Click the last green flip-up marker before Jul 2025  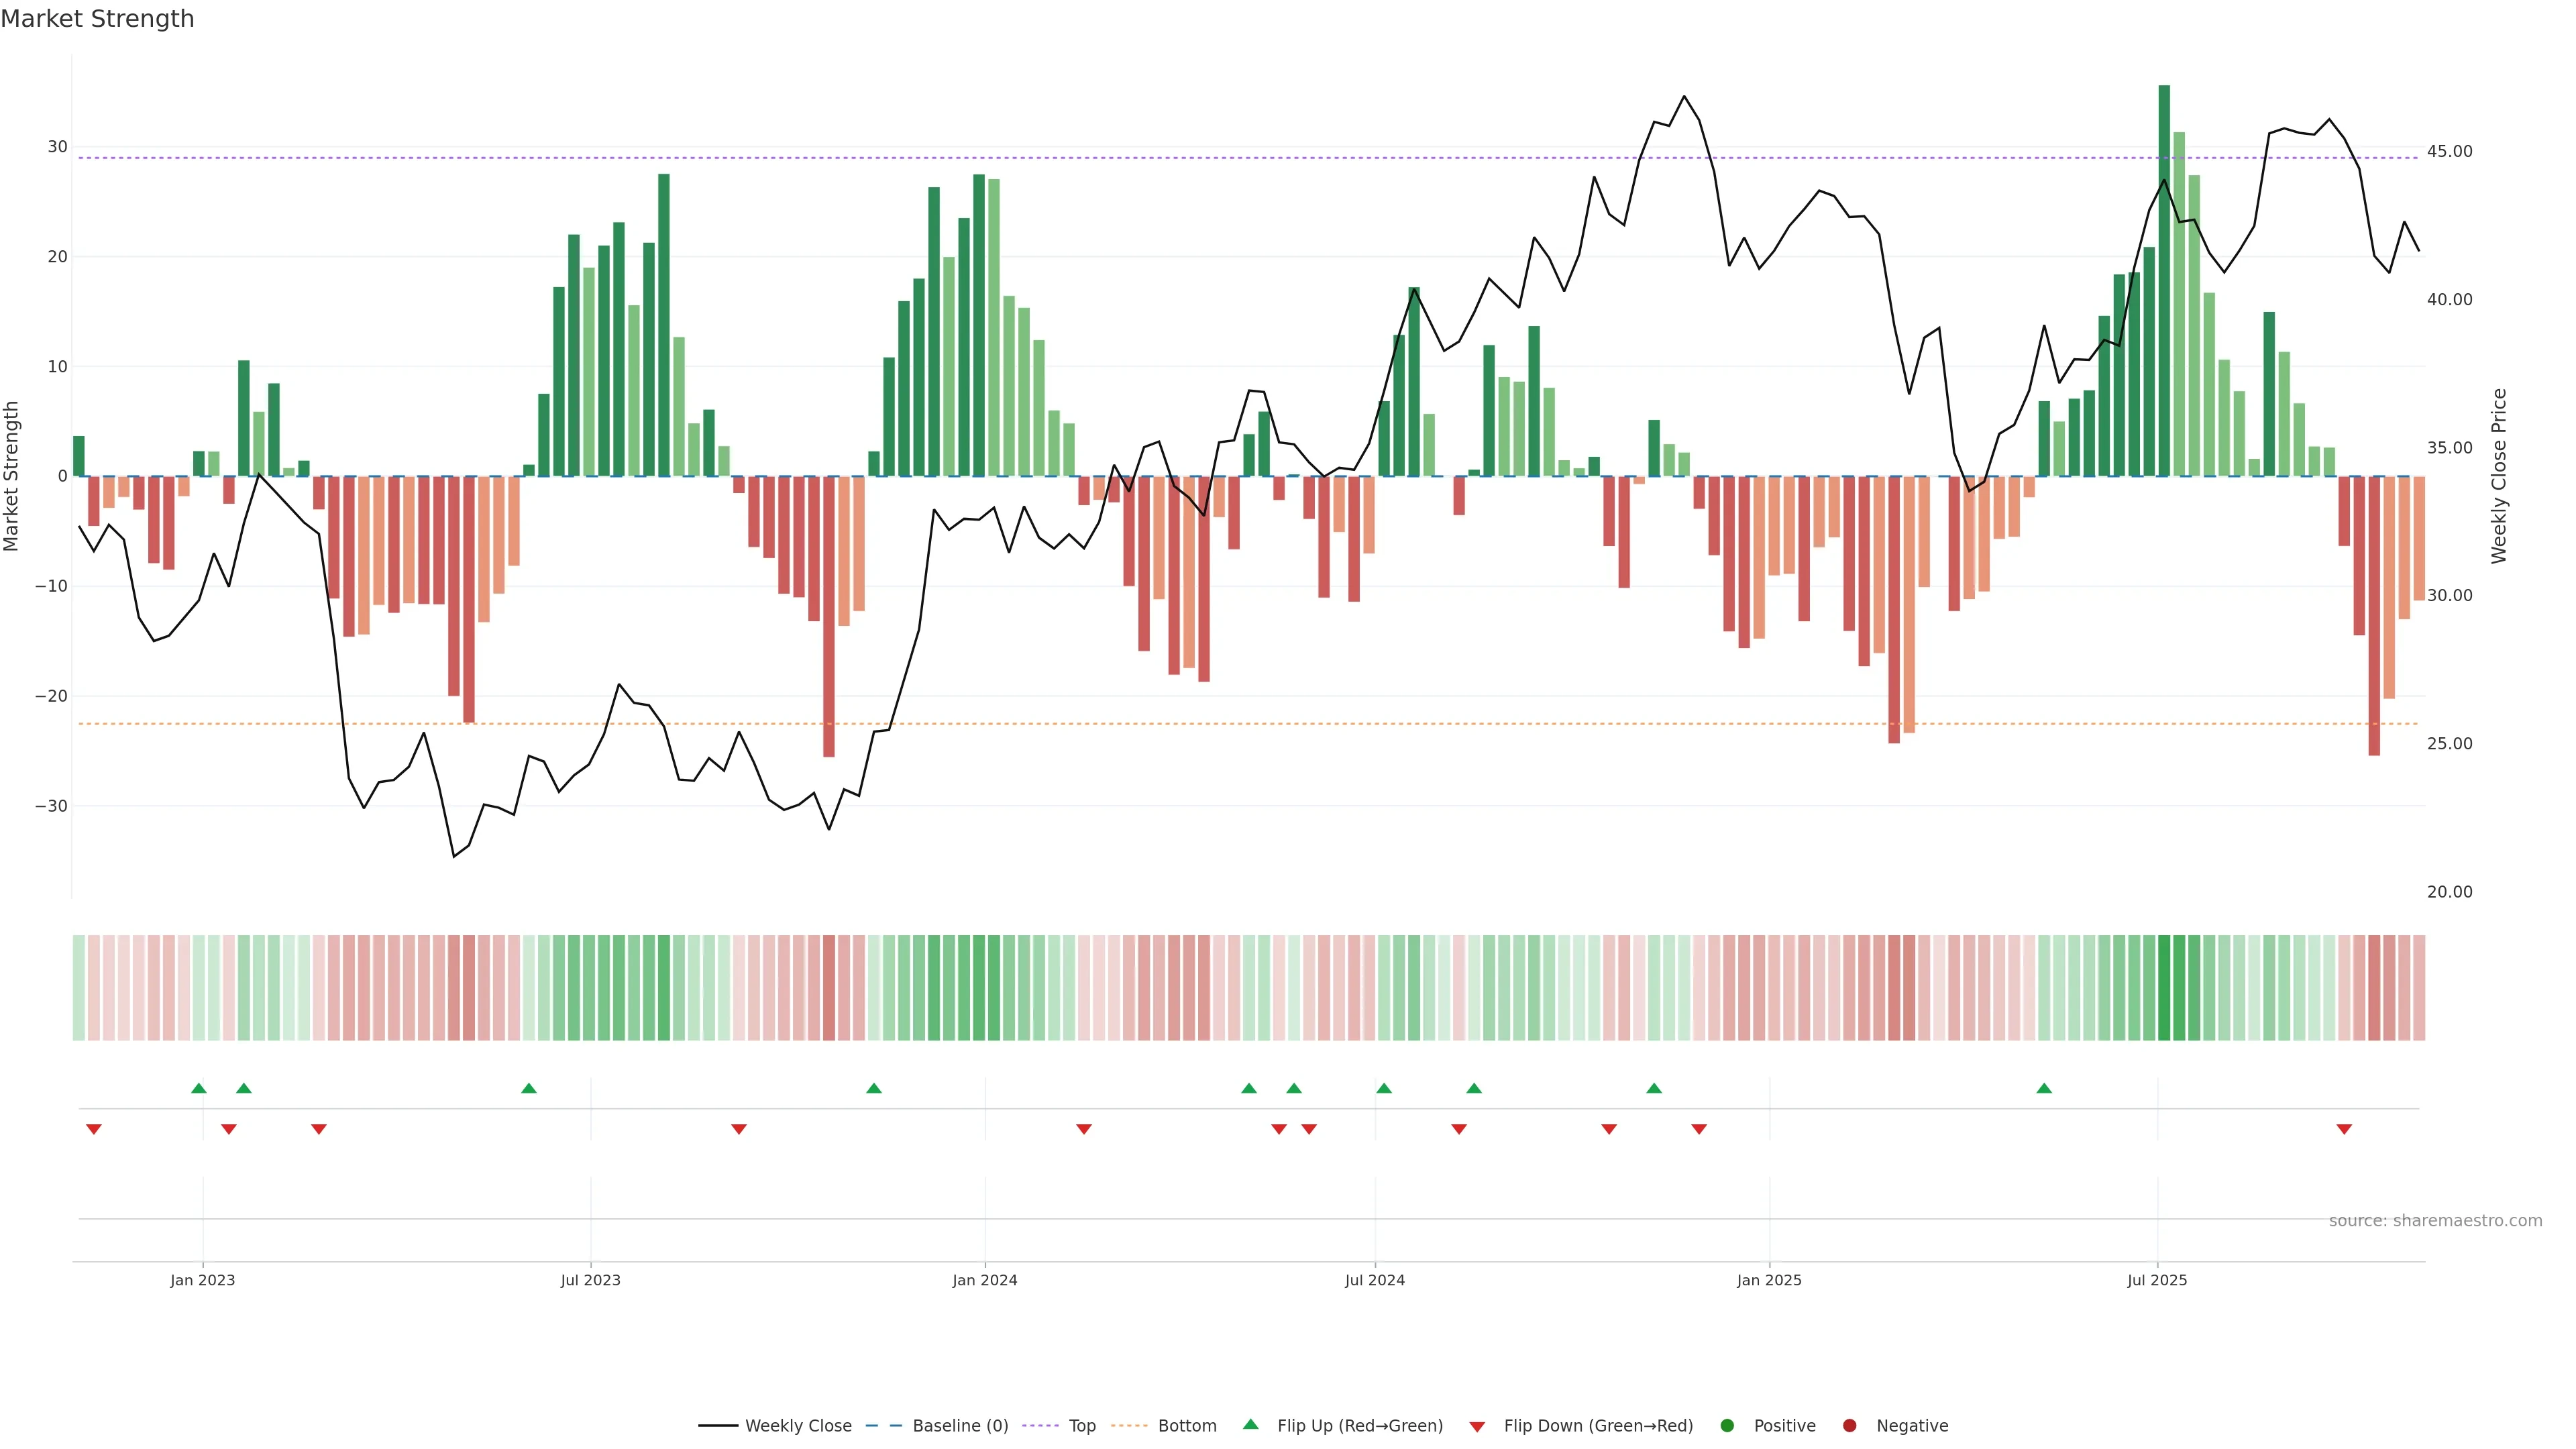2044,1088
